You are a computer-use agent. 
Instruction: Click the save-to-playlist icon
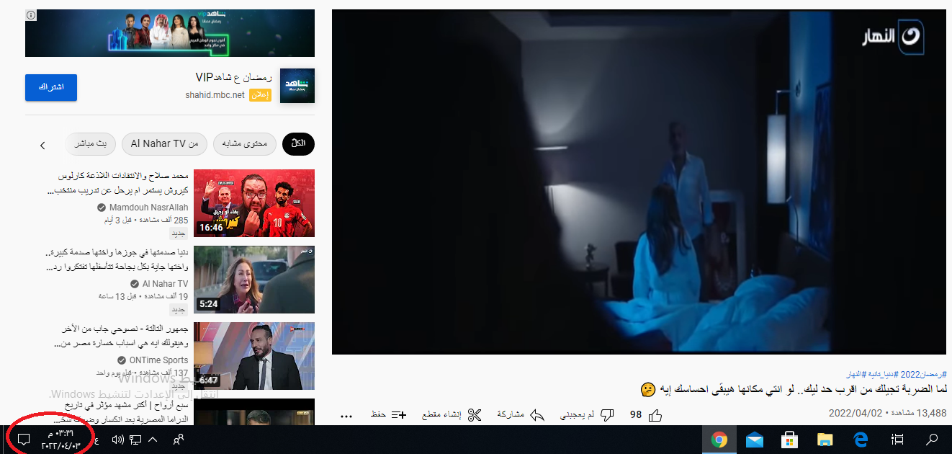(398, 415)
